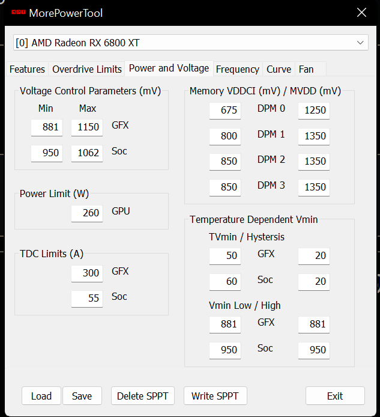Click the MorePowerTool title text
This screenshot has height=417, width=380.
(x=65, y=13)
